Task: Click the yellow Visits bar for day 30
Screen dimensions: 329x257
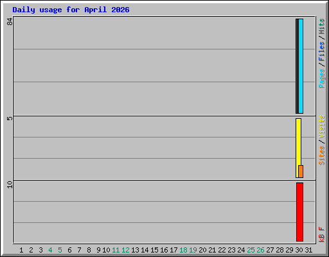Action: tap(298, 148)
